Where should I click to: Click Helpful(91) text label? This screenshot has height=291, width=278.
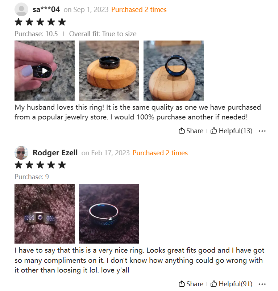point(236,284)
